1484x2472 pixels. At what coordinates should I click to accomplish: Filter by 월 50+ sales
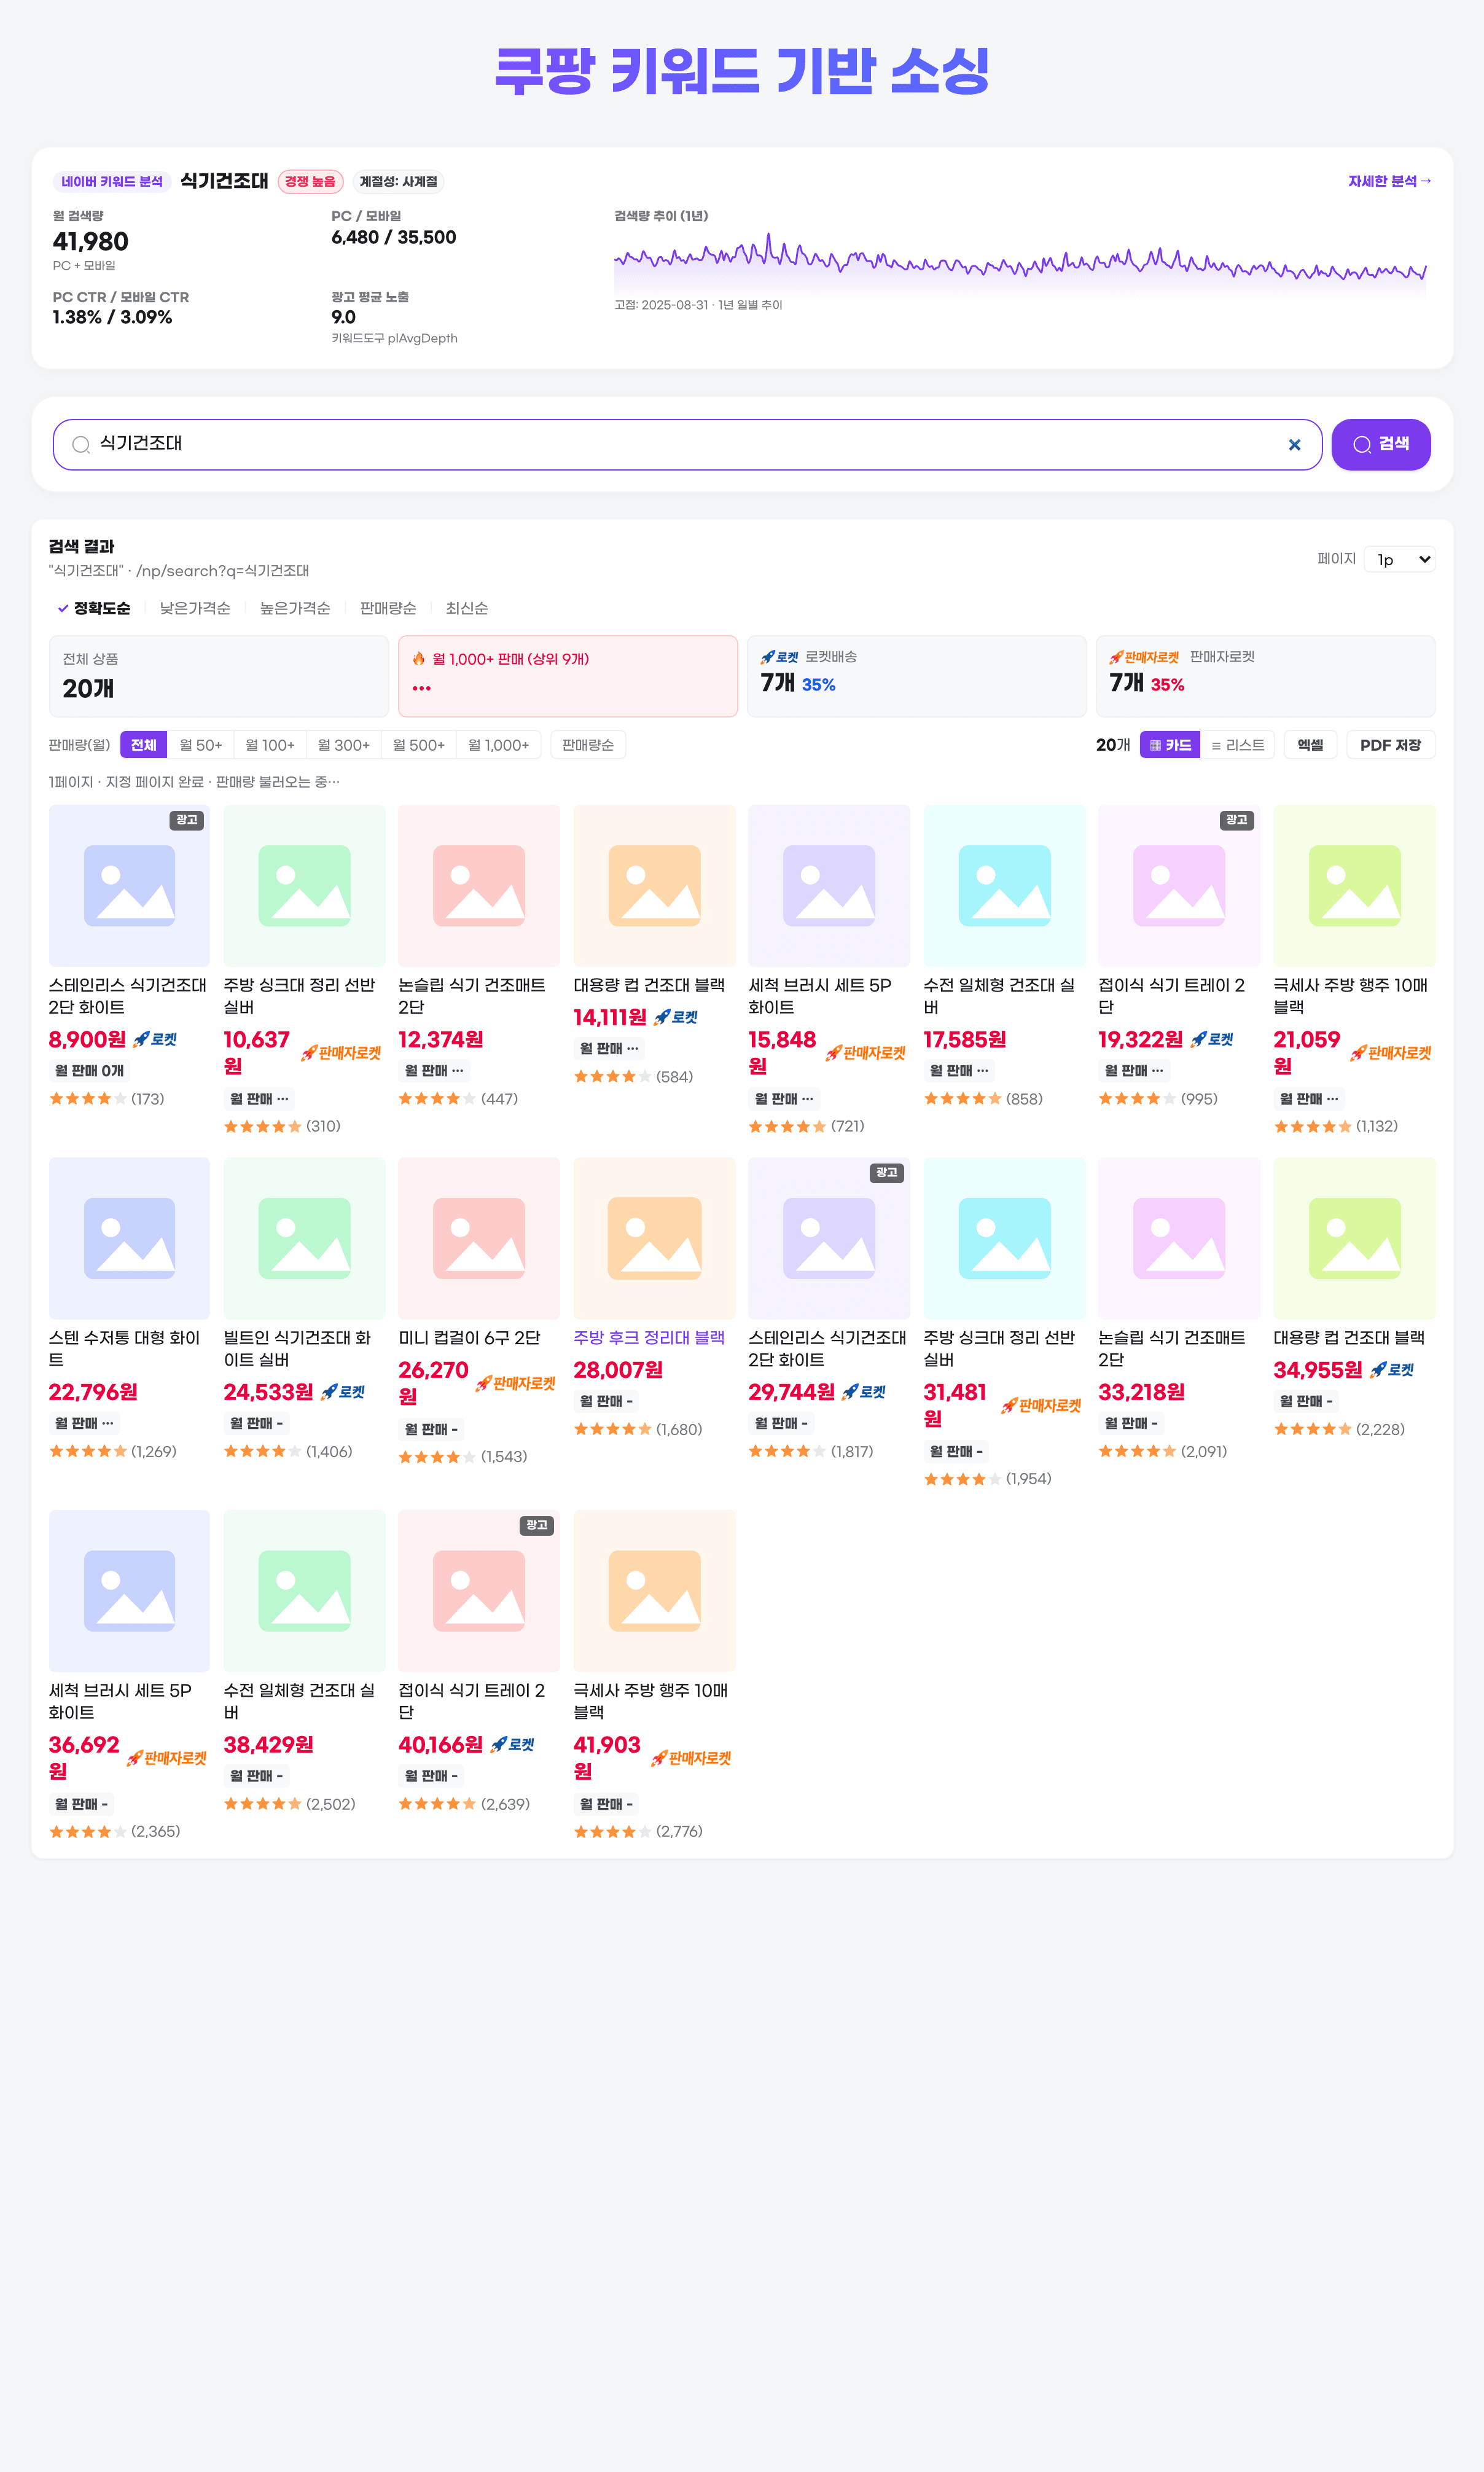point(200,745)
